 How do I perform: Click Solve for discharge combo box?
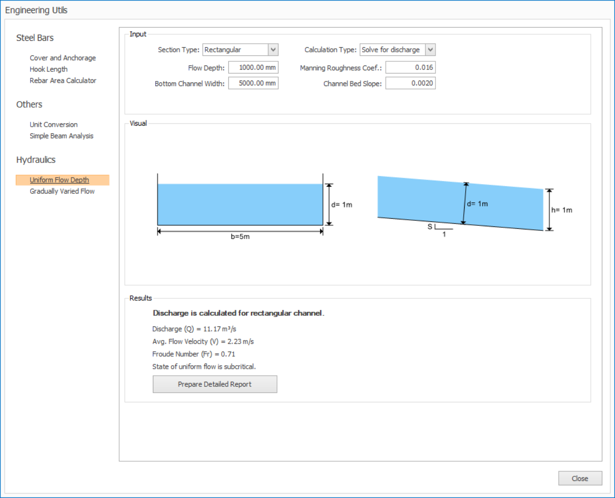coord(392,50)
